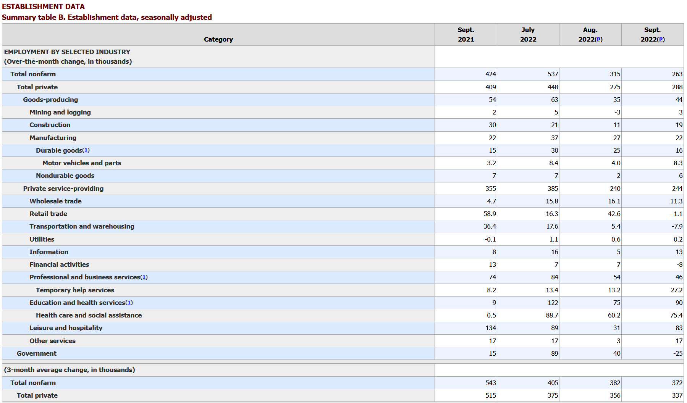Select the Information row label
This screenshot has width=687, height=403.
(x=49, y=252)
